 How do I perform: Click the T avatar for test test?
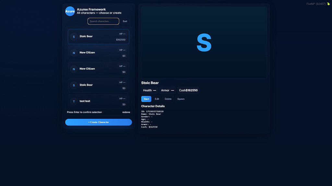tap(74, 101)
